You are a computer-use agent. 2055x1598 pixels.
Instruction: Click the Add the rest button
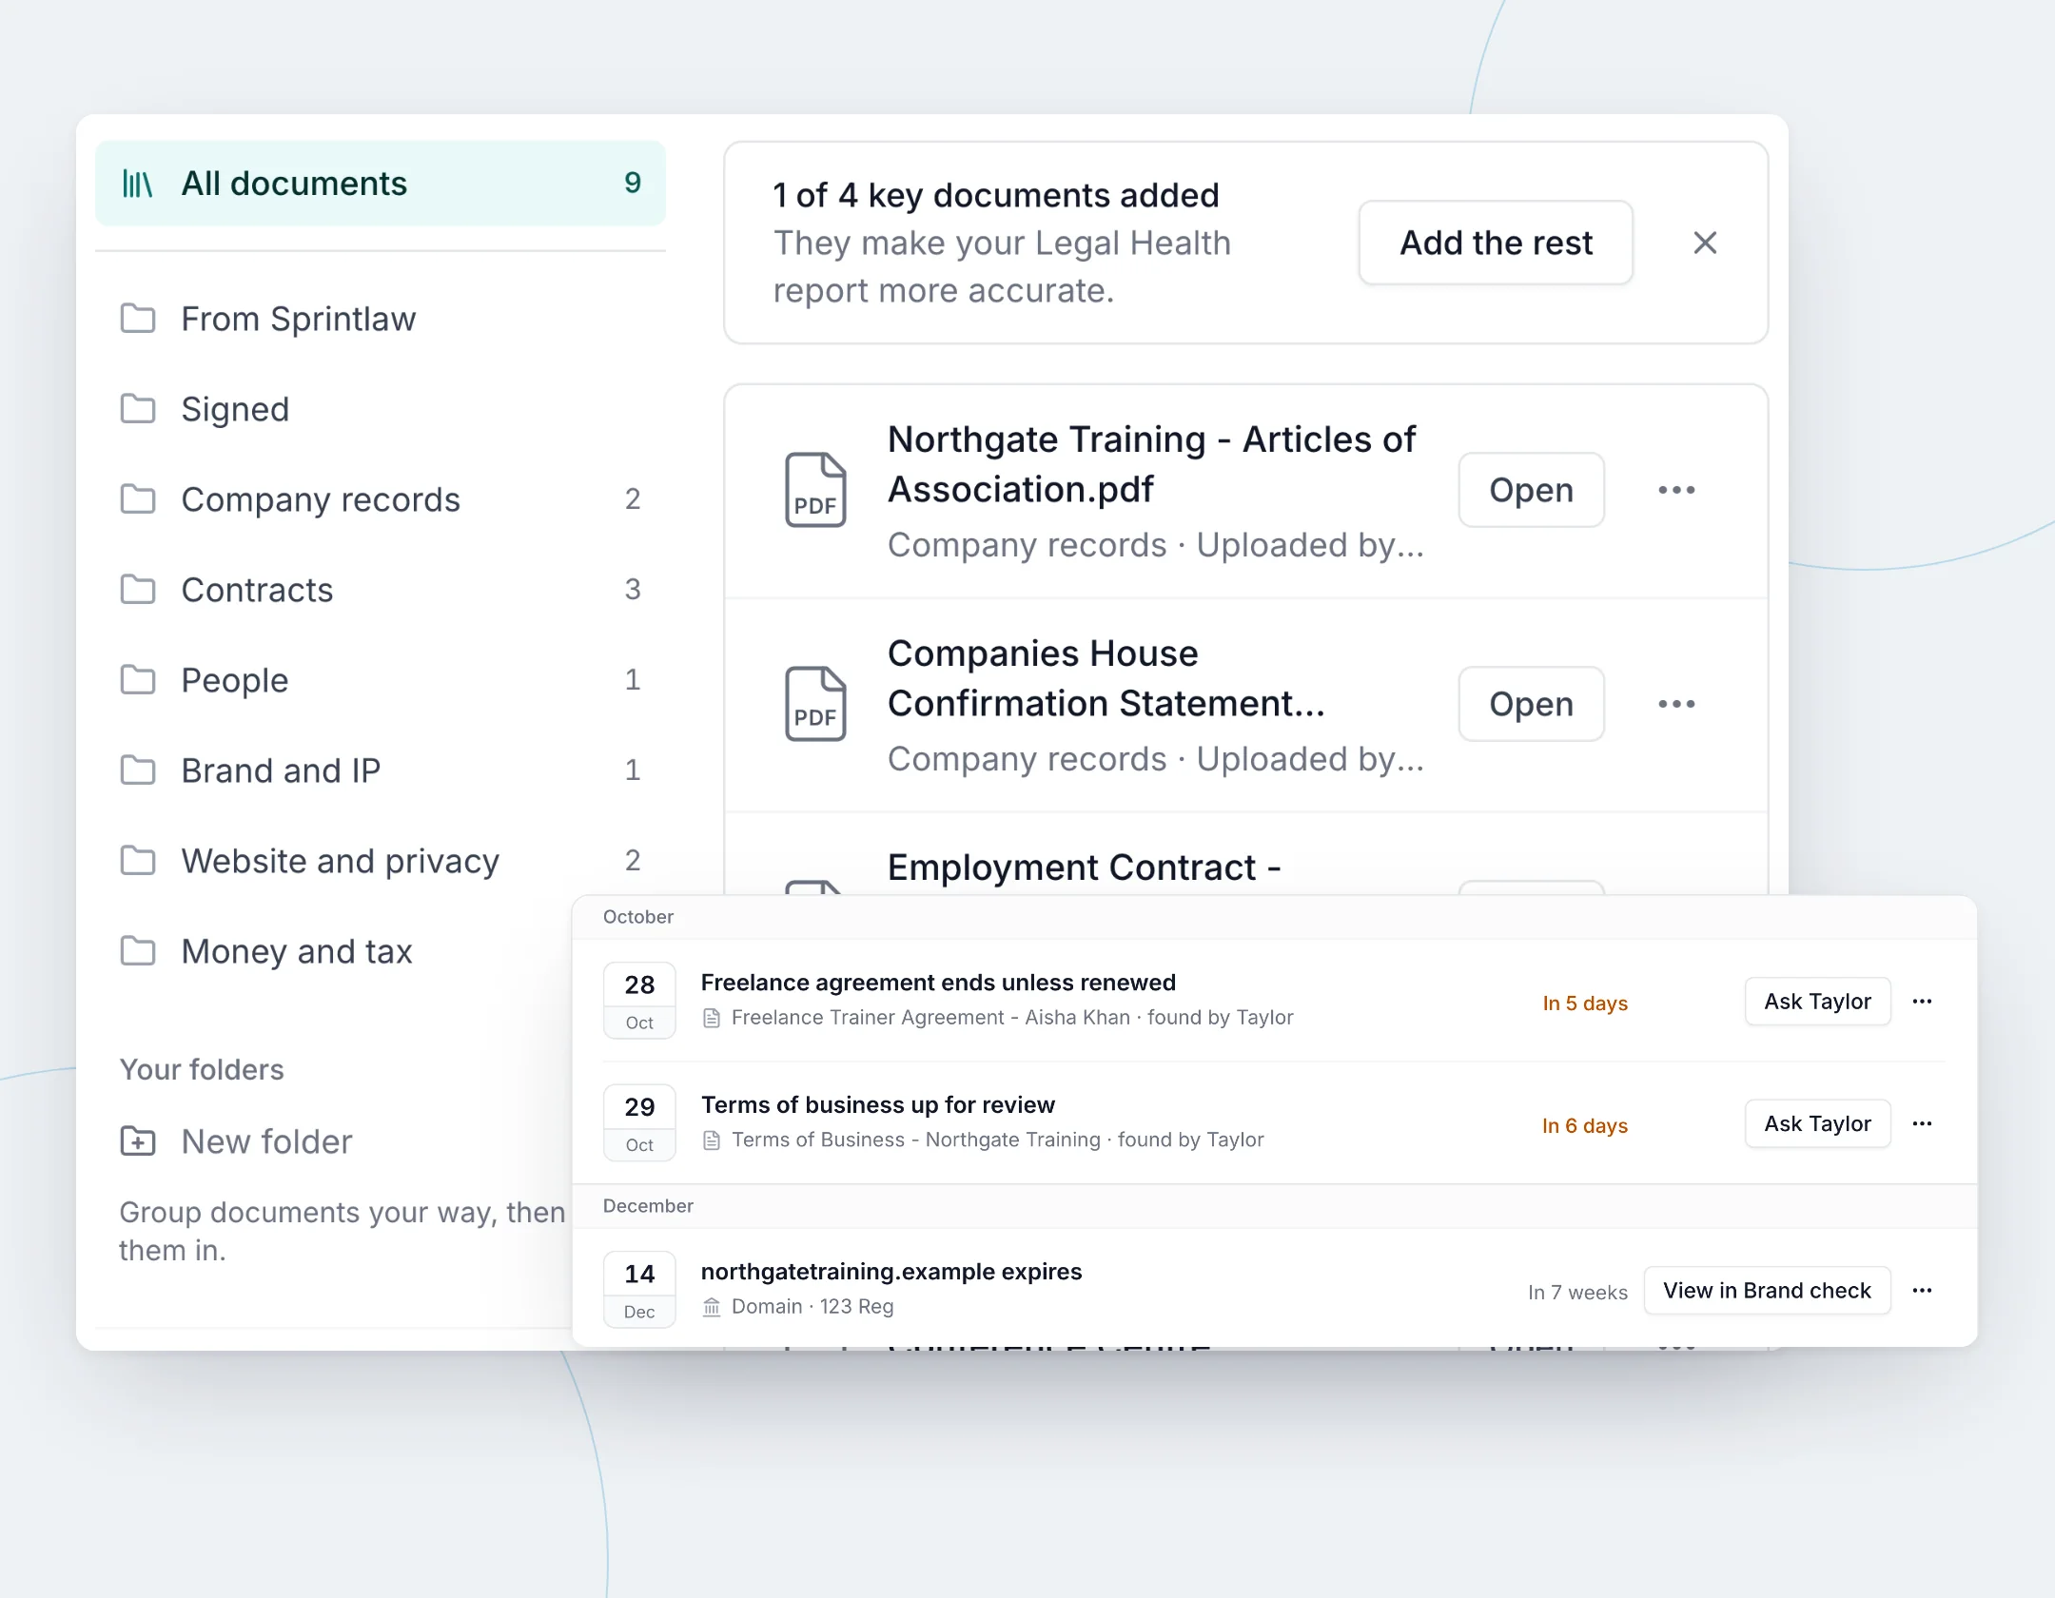(1496, 243)
